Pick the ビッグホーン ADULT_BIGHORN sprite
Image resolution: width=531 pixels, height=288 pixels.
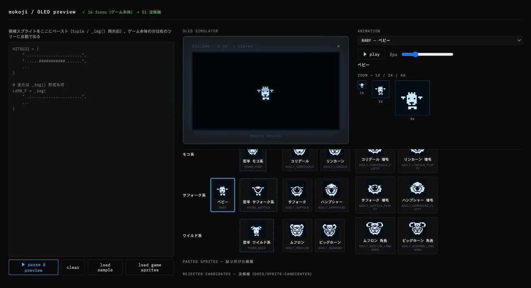point(330,236)
